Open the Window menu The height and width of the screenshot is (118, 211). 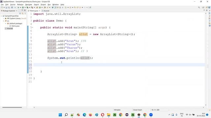click(x=55, y=5)
